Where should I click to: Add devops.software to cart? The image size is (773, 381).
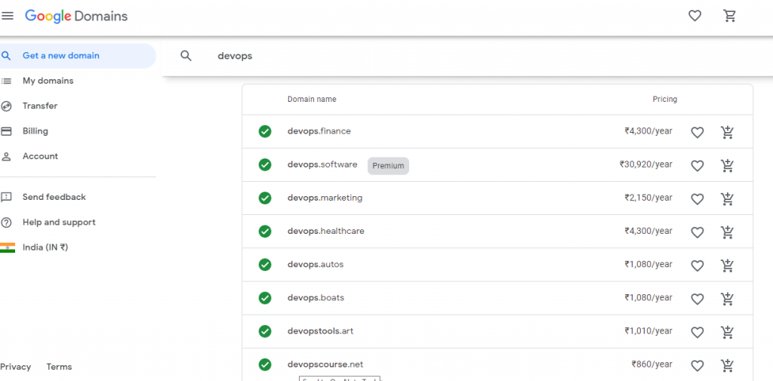pos(727,166)
